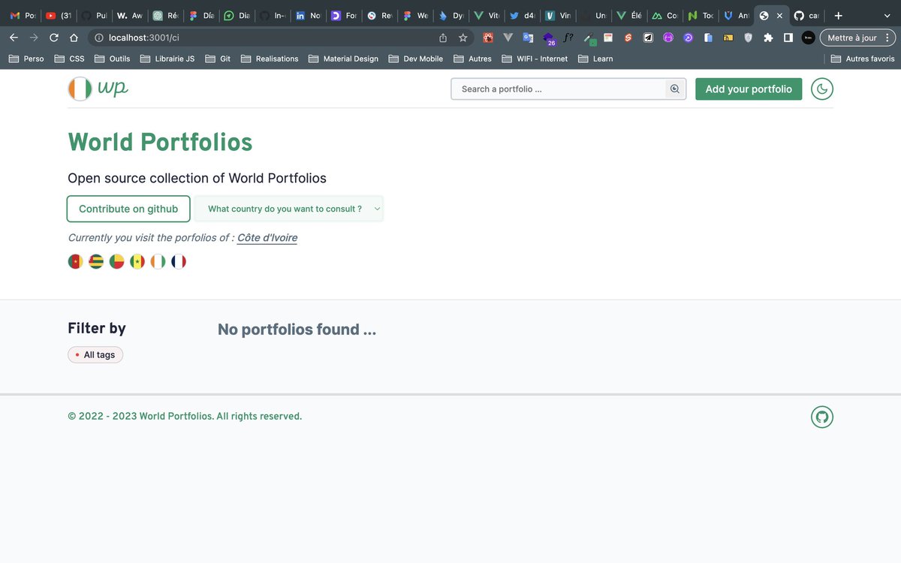Open the country selection dropdown
Screen dimensions: 901x563
pos(289,209)
